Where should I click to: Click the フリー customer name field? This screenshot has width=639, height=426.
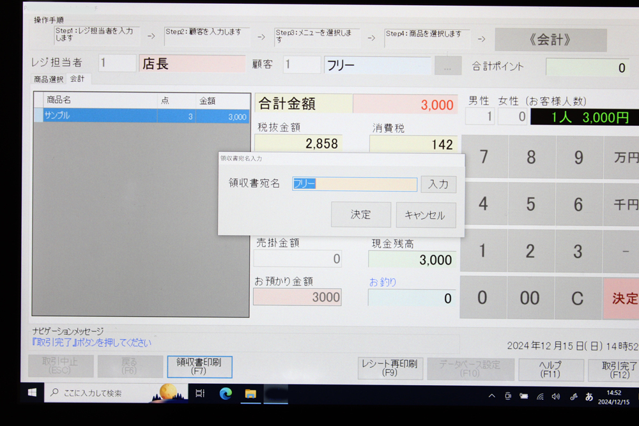378,65
